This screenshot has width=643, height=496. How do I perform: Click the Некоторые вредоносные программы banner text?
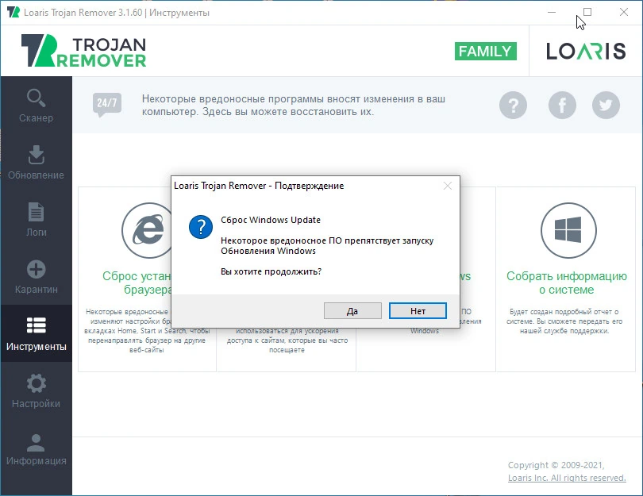(293, 106)
